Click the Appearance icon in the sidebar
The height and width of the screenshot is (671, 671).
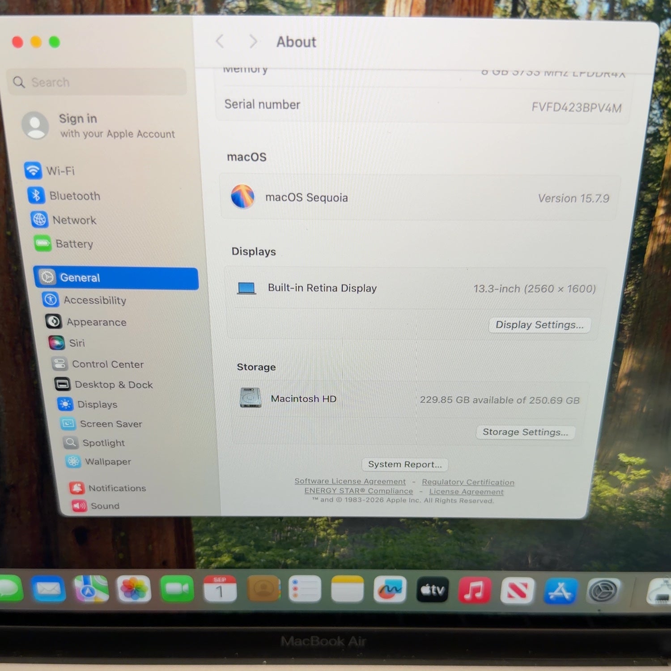click(54, 321)
